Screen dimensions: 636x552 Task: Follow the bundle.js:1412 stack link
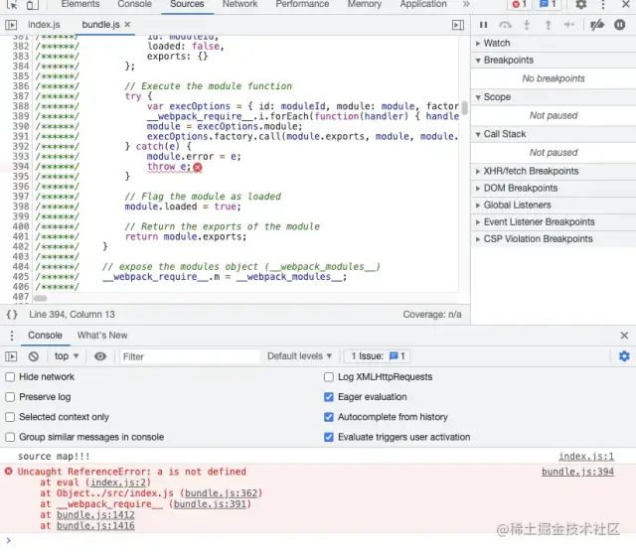95,515
